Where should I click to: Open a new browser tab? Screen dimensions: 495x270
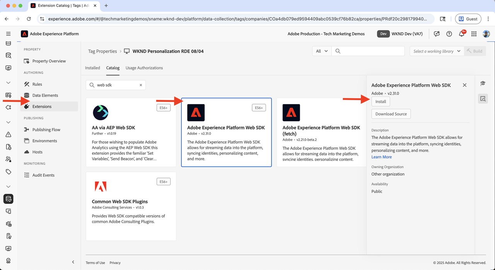click(x=106, y=6)
